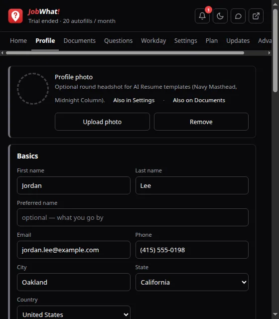The height and width of the screenshot is (319, 279).
Task: Open the partially visible Advanced tab
Action: coord(265,41)
